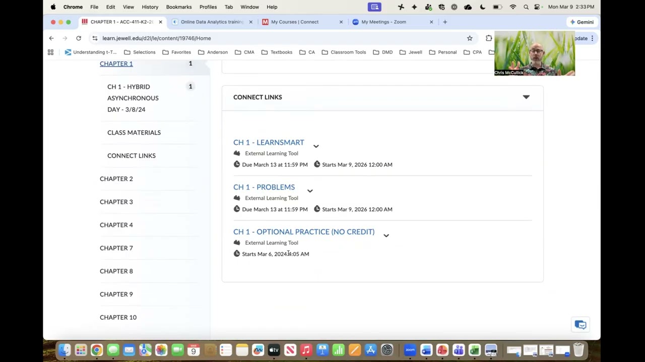This screenshot has height=362, width=645.
Task: Open Chrome's three-dot menu
Action: tap(592, 38)
